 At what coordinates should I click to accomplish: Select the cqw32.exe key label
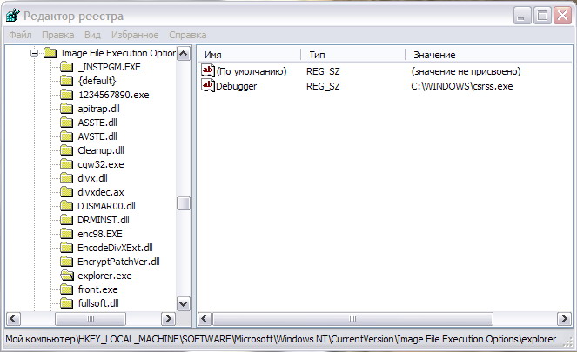point(101,164)
